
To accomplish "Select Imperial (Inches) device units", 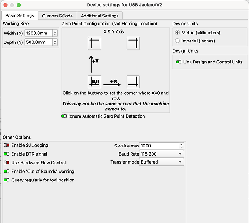I will [177, 41].
